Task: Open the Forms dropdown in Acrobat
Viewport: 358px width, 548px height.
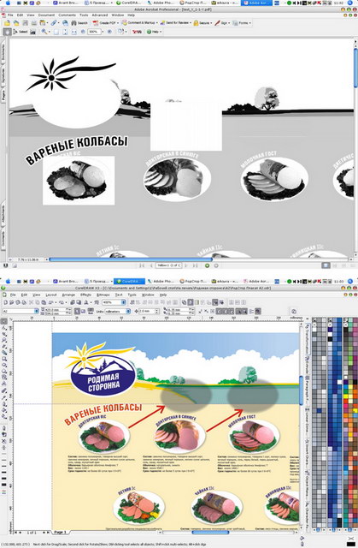Action: (242, 23)
